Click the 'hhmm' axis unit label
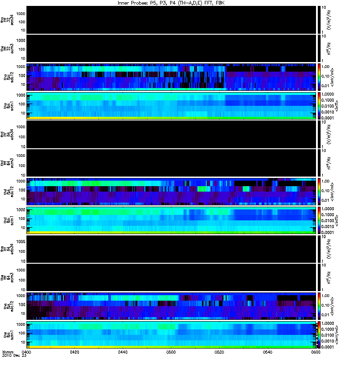342x365 pixels. [8, 352]
